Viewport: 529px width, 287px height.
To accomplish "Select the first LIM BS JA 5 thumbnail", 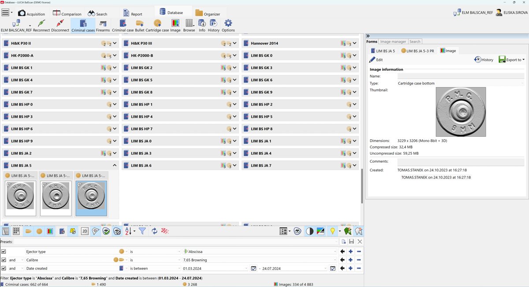I will tap(20, 198).
